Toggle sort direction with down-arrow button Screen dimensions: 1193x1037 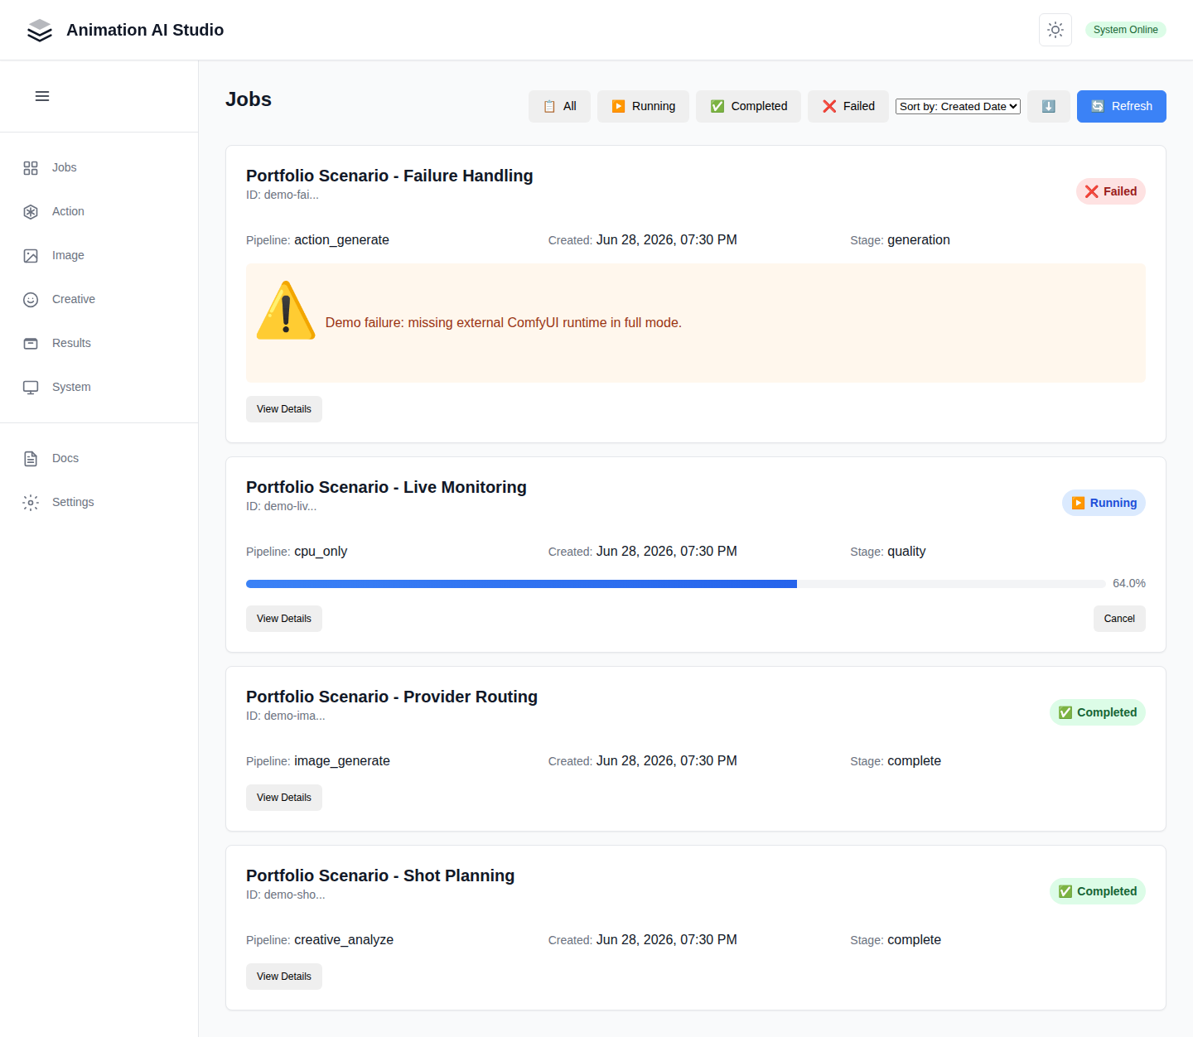(x=1049, y=106)
